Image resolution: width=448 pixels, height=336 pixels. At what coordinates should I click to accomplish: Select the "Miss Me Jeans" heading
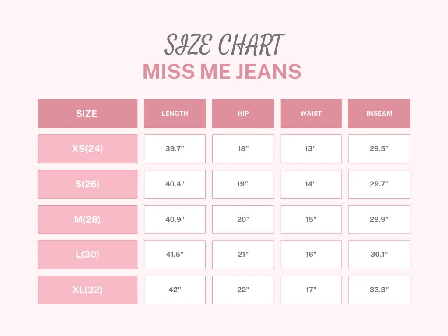(x=222, y=72)
